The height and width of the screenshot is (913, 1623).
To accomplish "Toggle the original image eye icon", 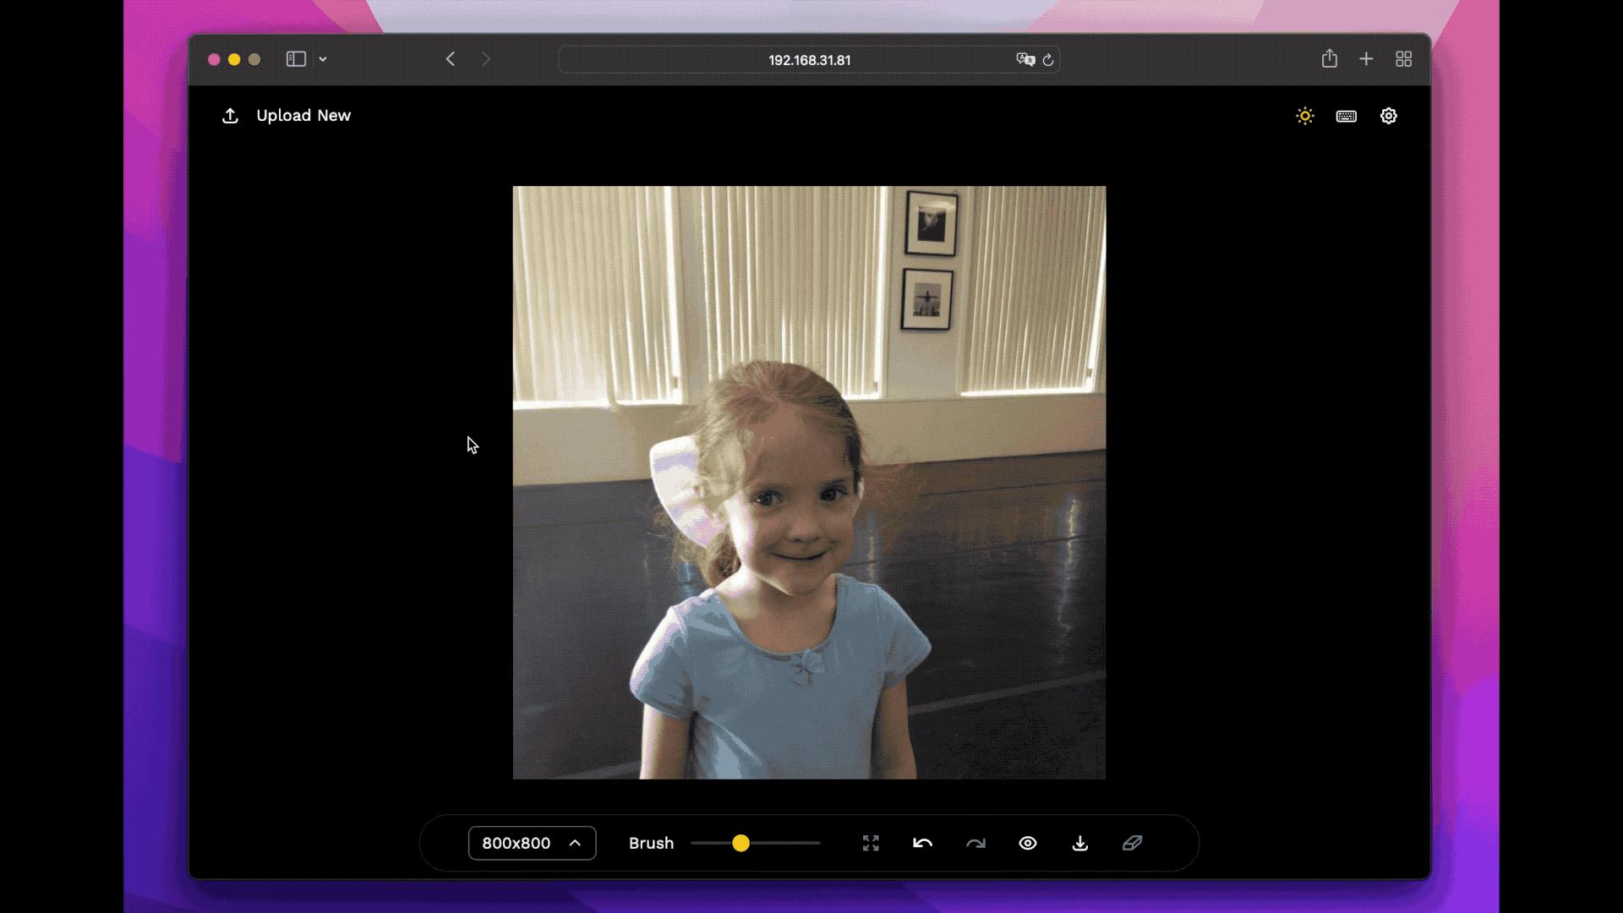I will coord(1028,843).
